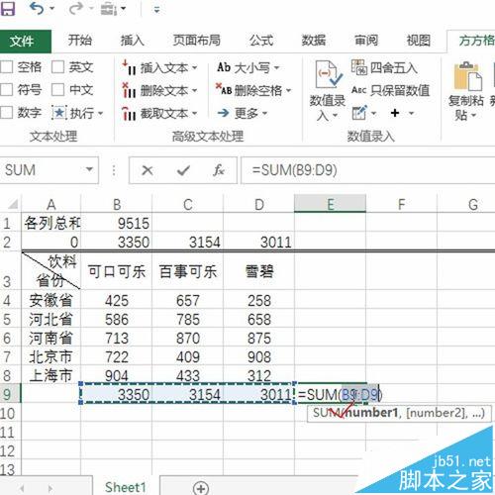Open the Undo history dropdown arrow
495x495 pixels.
point(52,9)
